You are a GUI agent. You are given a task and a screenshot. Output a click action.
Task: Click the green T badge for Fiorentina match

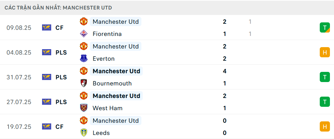325,27
